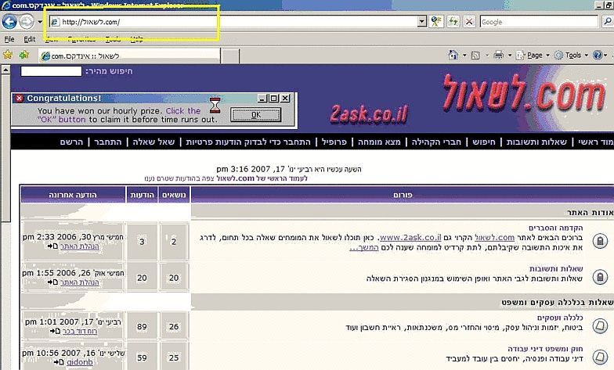
Task: Click OK in the Congratulations popup
Action: [x=255, y=114]
